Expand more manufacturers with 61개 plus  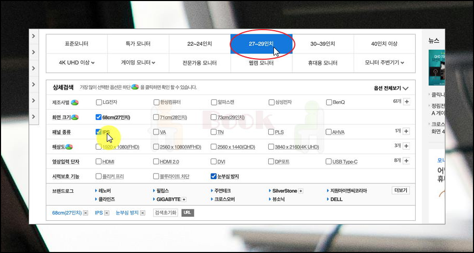pos(407,102)
